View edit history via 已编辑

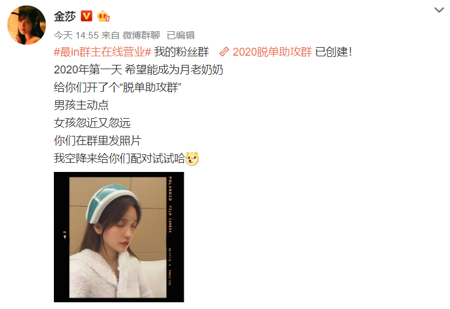point(181,35)
